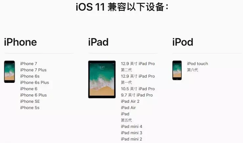The image size is (243, 143).
Task: Select 10.5 英寸 iPad Pro entry
Action: (138, 89)
